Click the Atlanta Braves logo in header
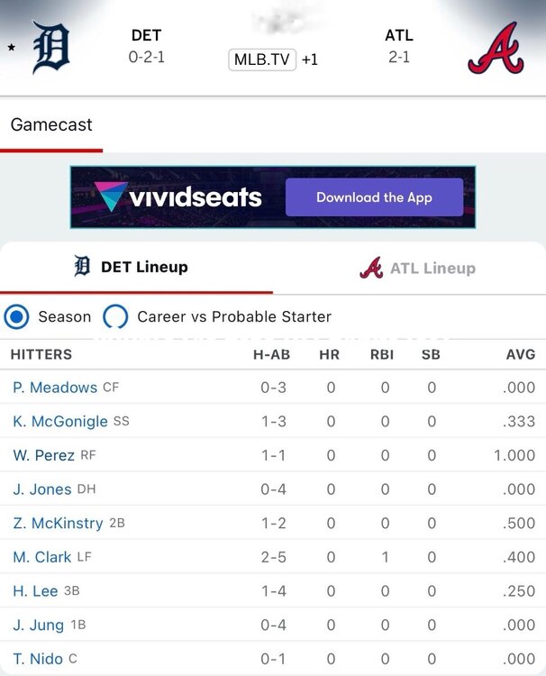The image size is (546, 676). [496, 48]
